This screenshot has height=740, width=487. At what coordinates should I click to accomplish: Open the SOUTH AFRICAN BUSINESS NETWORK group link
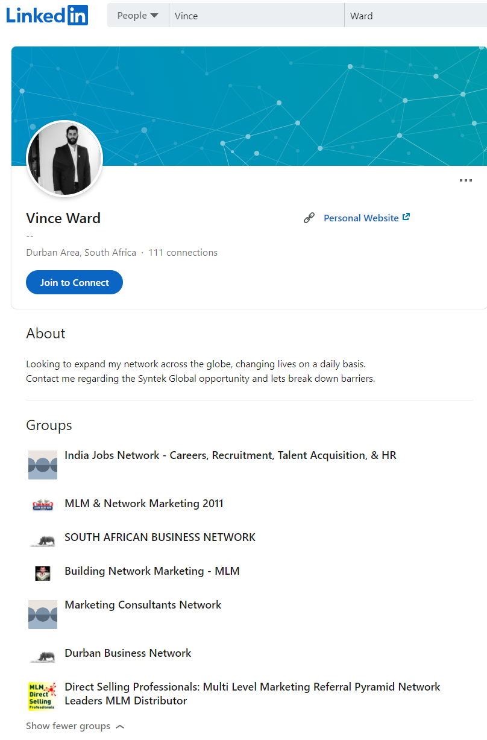(160, 537)
